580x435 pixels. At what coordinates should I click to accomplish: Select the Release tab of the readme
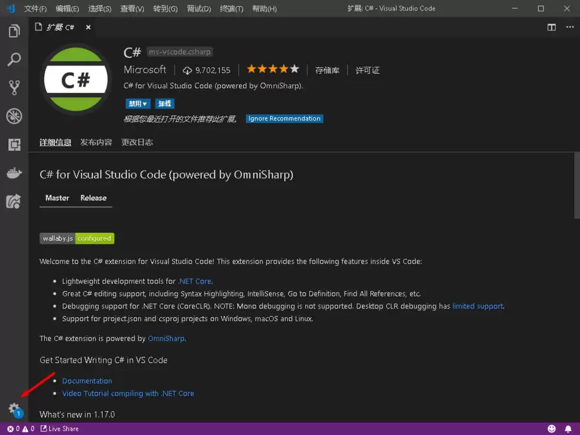(x=93, y=198)
